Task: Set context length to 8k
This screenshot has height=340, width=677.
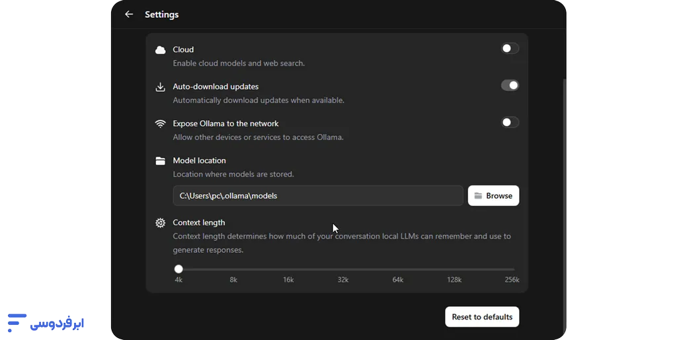Action: (x=233, y=269)
